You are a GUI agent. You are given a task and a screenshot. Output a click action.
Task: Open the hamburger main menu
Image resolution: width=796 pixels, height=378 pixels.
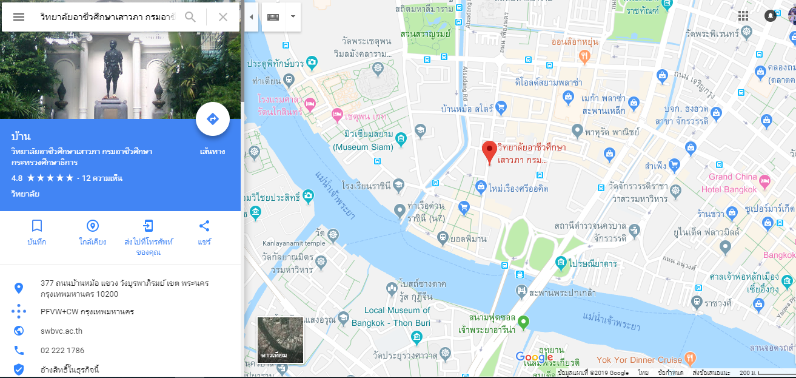click(x=19, y=17)
